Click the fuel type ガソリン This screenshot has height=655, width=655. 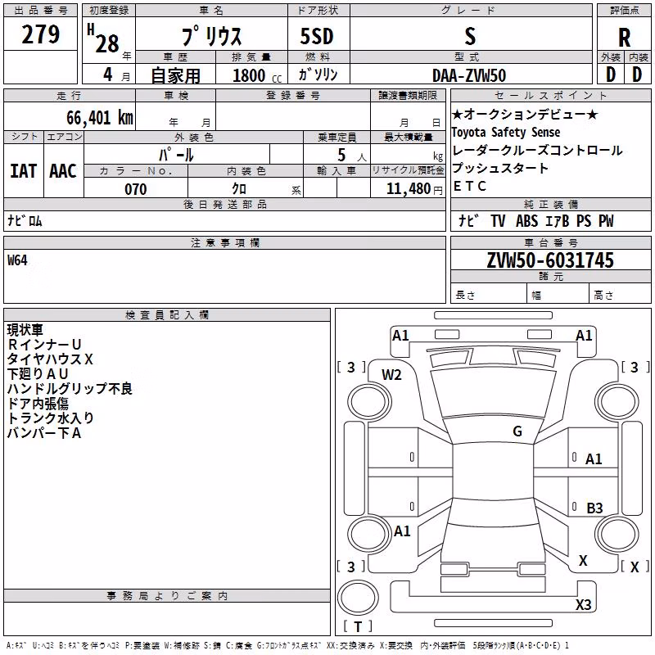318,75
